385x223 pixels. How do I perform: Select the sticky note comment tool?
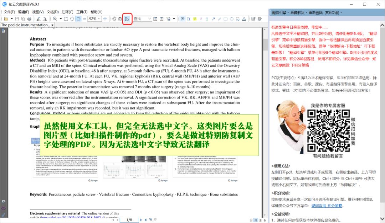[183, 19]
